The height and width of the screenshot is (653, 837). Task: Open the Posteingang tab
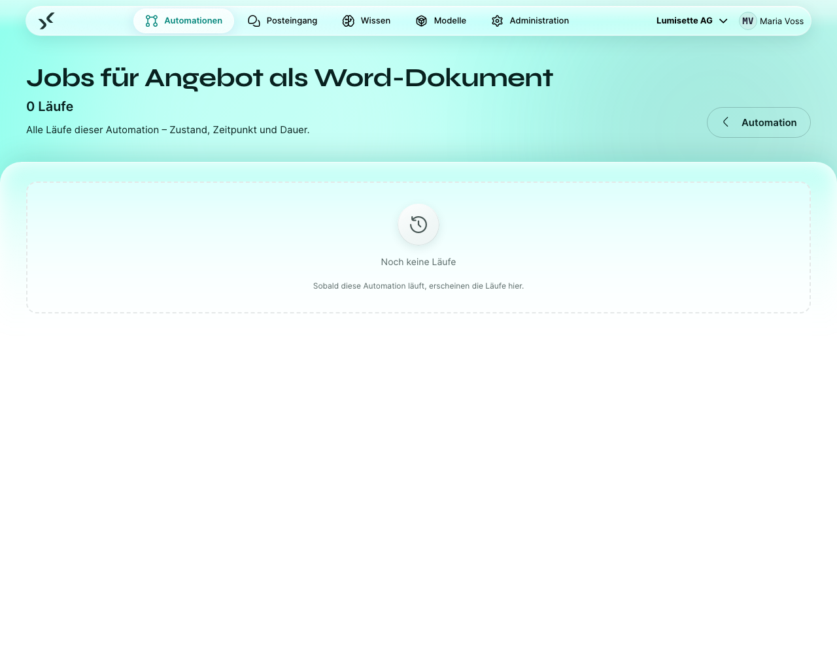point(282,21)
